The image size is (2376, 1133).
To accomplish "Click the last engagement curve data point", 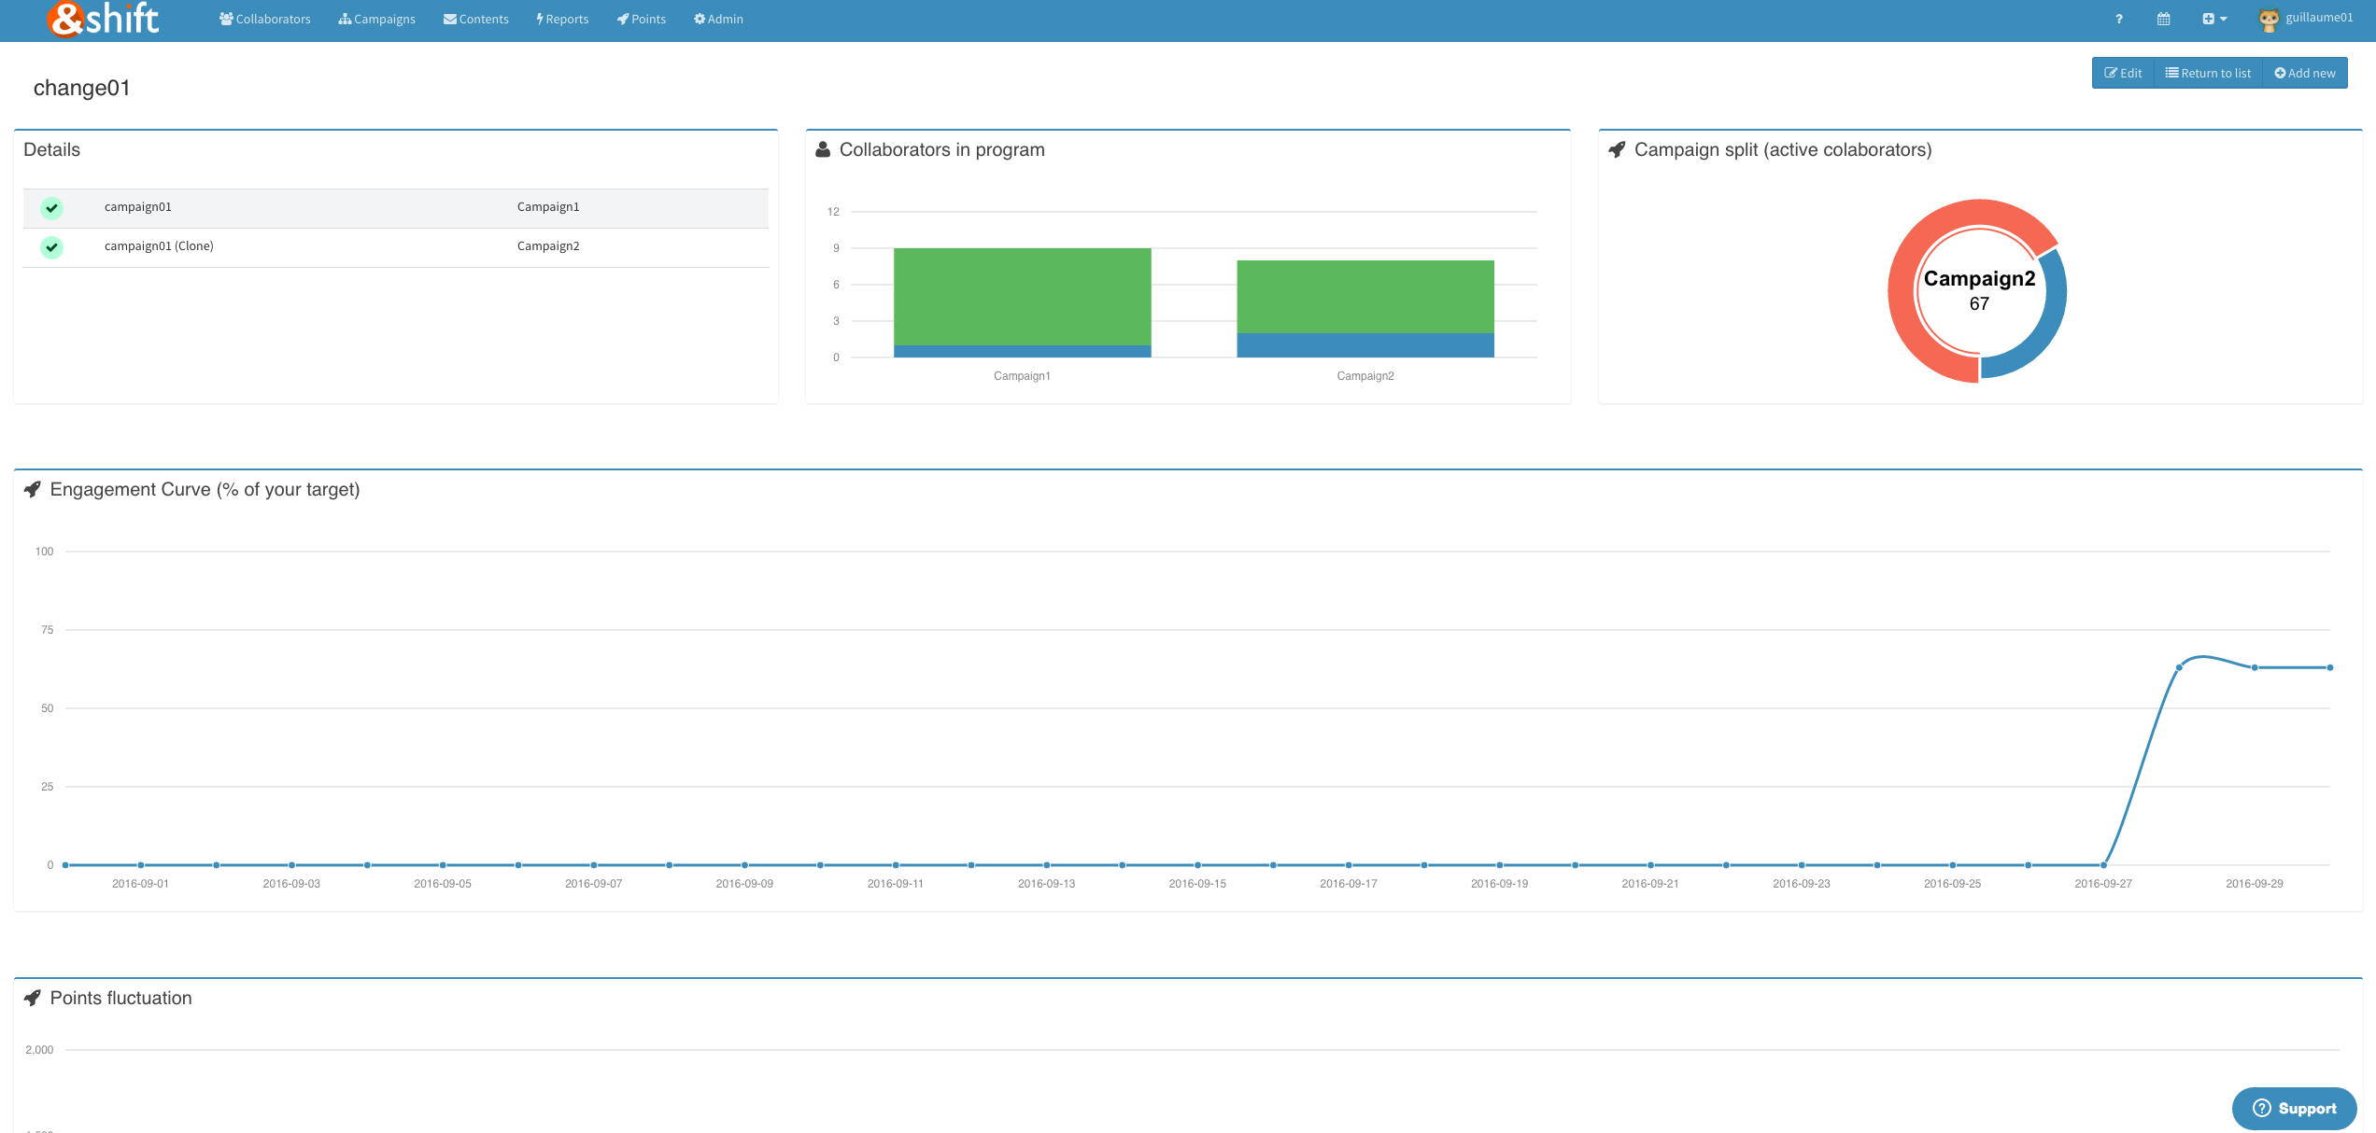I will pyautogui.click(x=2330, y=667).
